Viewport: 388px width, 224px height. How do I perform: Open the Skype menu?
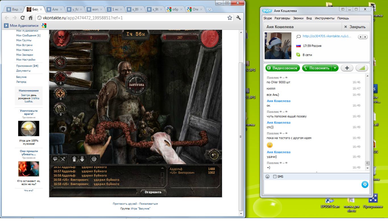tap(267, 18)
